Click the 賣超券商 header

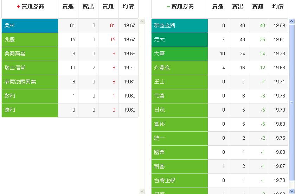point(180,7)
